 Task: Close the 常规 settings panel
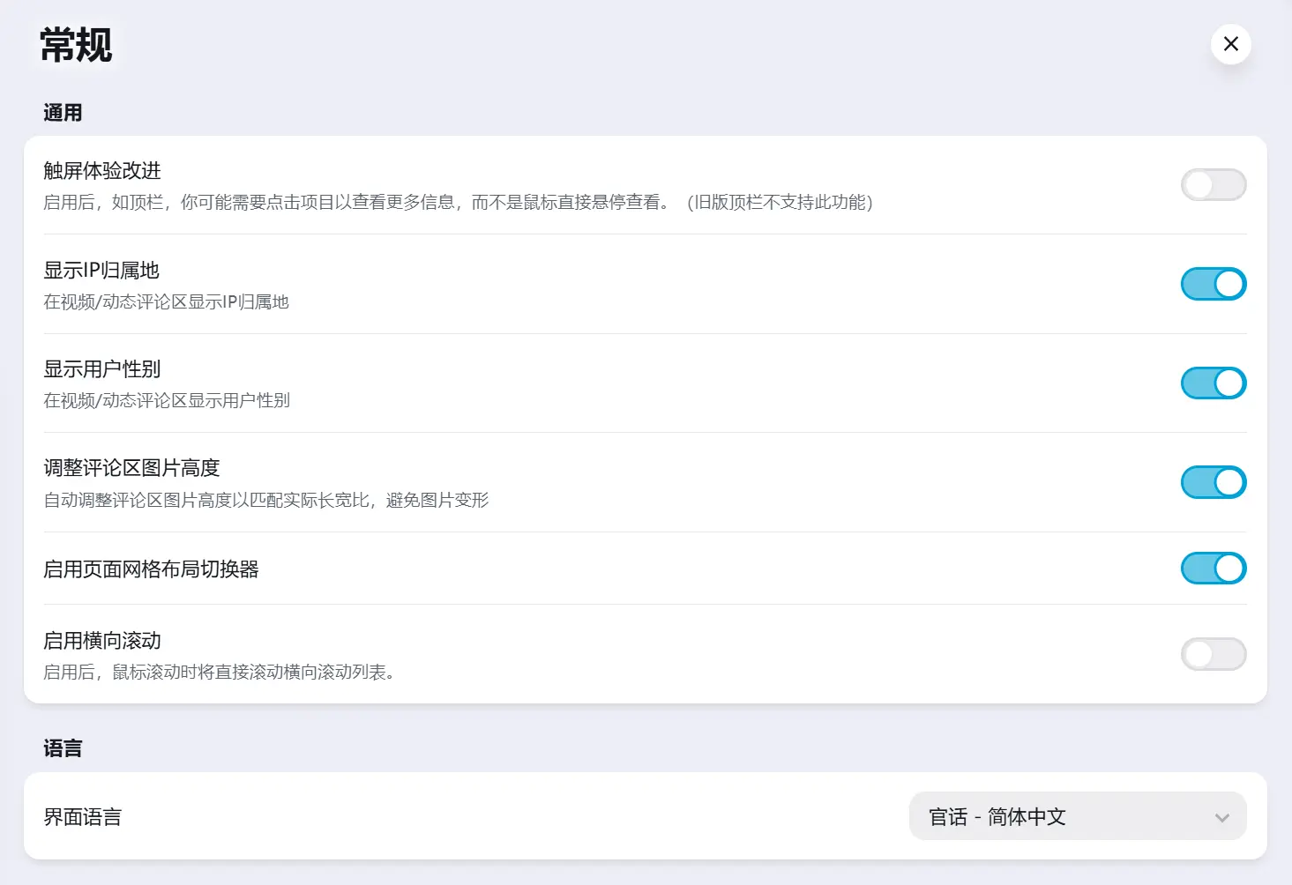coord(1230,44)
